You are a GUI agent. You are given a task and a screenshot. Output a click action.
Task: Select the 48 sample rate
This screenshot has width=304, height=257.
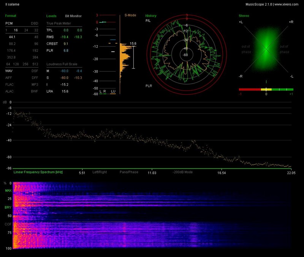point(36,37)
